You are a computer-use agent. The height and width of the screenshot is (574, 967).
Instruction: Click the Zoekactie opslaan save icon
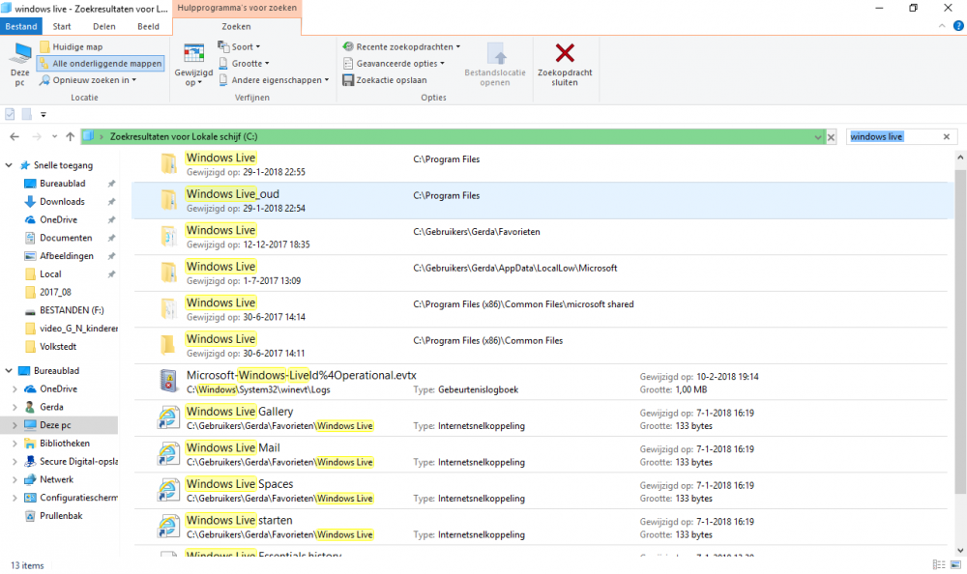coord(348,80)
